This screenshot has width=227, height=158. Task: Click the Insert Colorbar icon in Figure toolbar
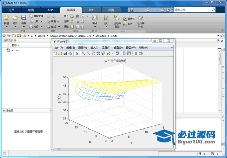(124, 53)
